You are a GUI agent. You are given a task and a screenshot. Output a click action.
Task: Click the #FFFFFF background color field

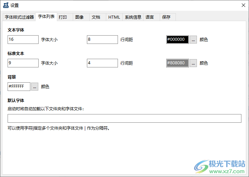point(19,86)
